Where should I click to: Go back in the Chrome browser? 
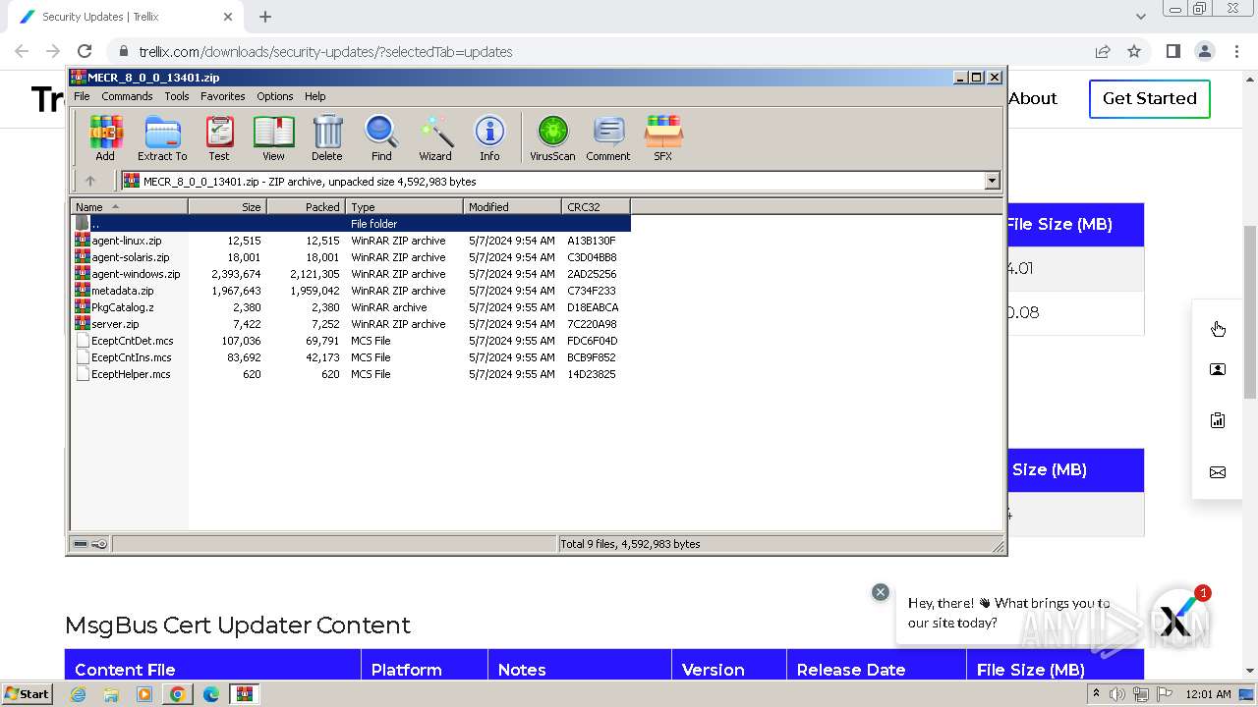pyautogui.click(x=22, y=51)
